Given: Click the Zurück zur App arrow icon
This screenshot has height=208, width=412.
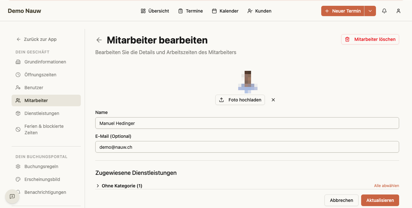Looking at the screenshot, I should click(19, 39).
